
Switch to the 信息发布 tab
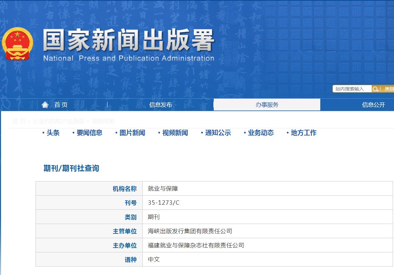coord(161,104)
